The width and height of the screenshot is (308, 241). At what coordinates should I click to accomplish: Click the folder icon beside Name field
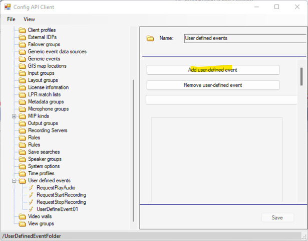(150, 38)
